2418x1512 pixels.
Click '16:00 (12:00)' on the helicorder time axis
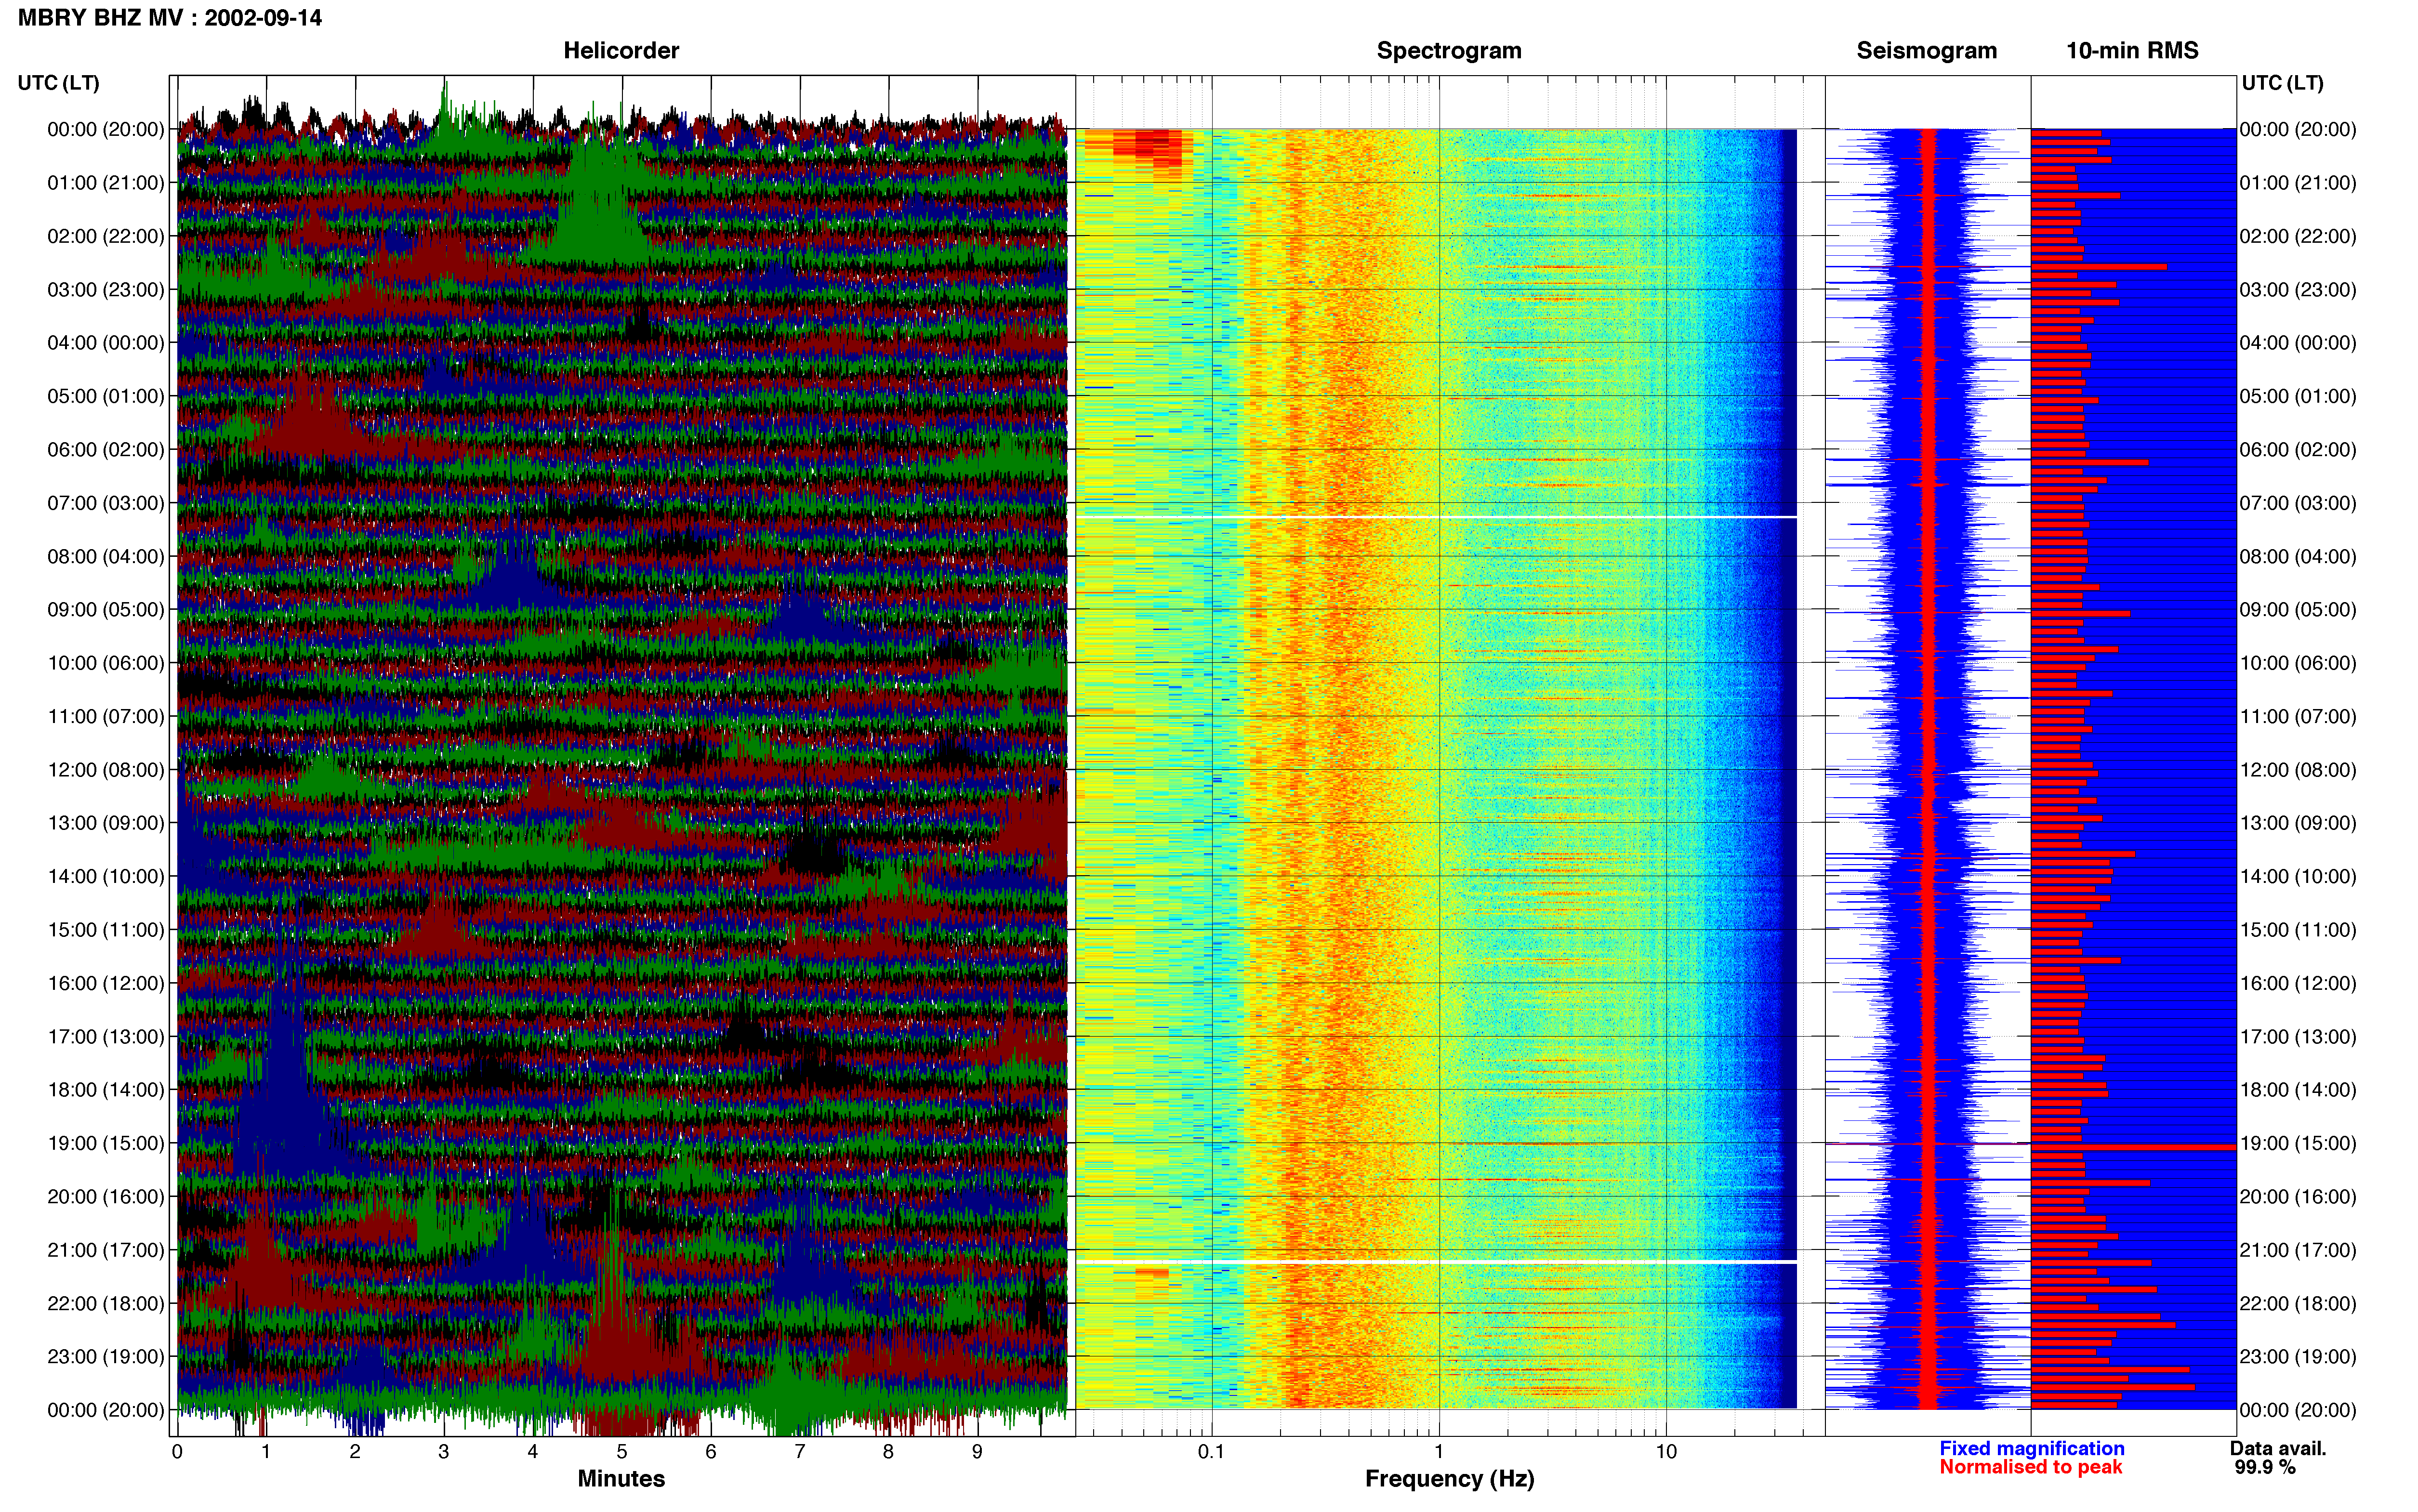coord(106,983)
